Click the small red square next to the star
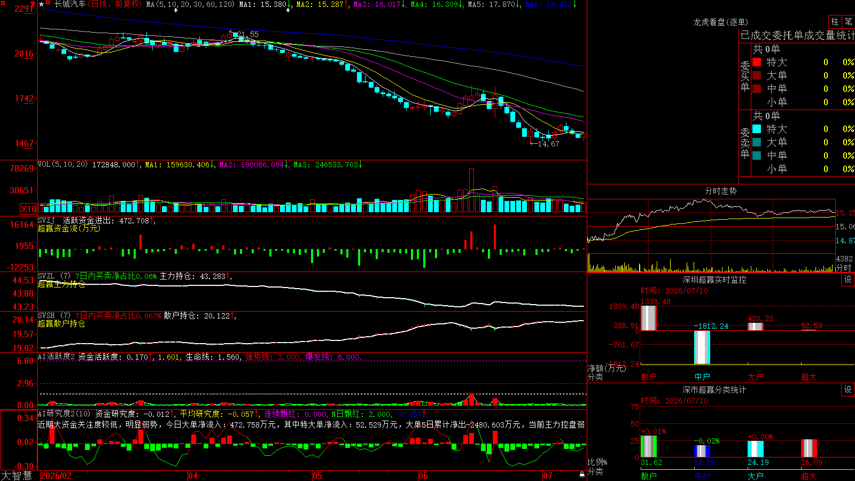This screenshot has height=481, width=855. click(x=49, y=3)
